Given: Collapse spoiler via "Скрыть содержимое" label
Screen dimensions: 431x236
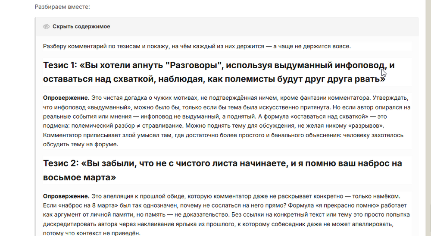Looking at the screenshot, I should pyautogui.click(x=81, y=26).
